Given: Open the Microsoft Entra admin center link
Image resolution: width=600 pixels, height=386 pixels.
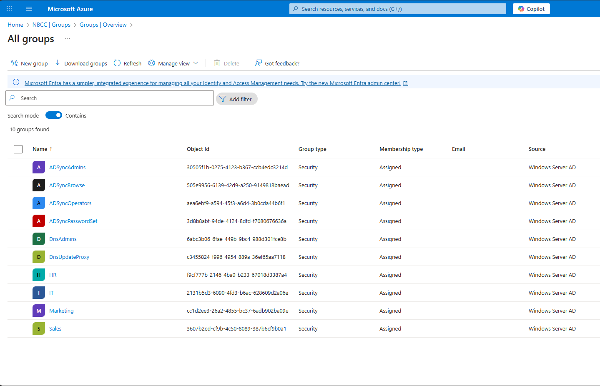Looking at the screenshot, I should pos(212,83).
